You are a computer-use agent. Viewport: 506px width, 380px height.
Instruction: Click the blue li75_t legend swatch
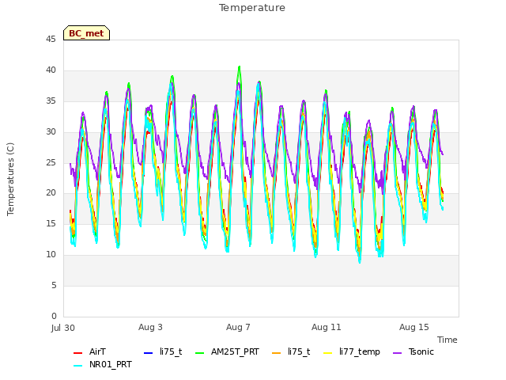[148, 353]
